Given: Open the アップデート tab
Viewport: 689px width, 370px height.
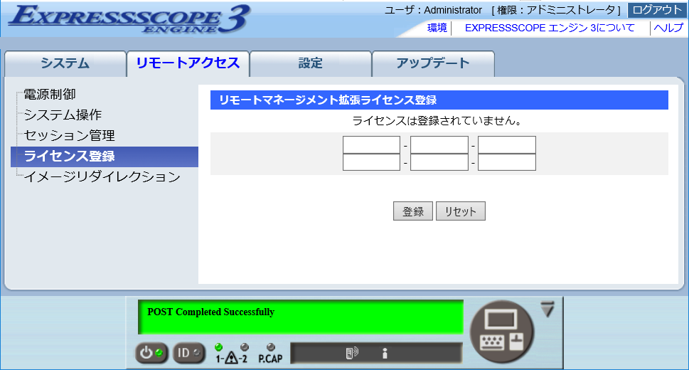Looking at the screenshot, I should click(432, 63).
